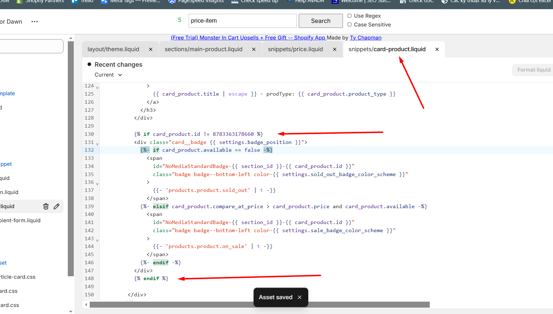
Task: Click the search result count 5
Action: [x=180, y=20]
